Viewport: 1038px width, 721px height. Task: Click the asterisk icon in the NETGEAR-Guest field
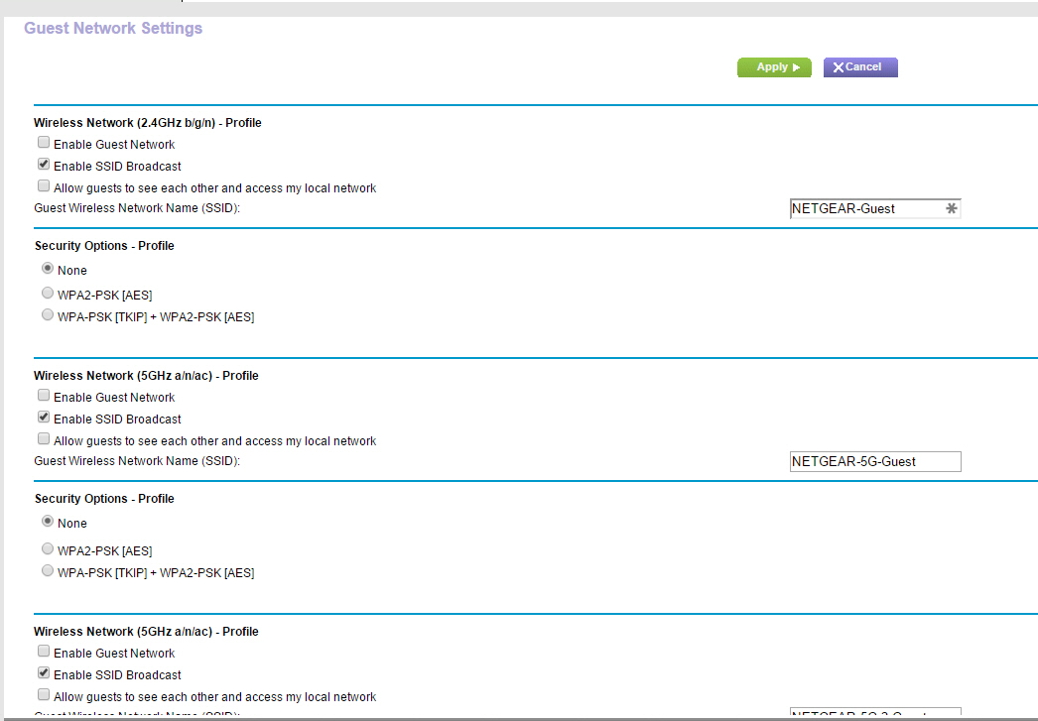click(x=951, y=209)
